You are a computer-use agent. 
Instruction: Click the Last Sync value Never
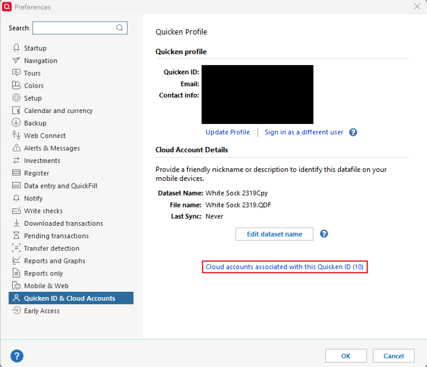(214, 216)
